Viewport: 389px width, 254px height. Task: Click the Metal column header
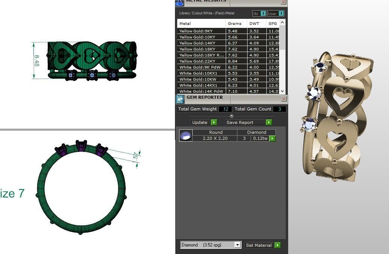201,23
